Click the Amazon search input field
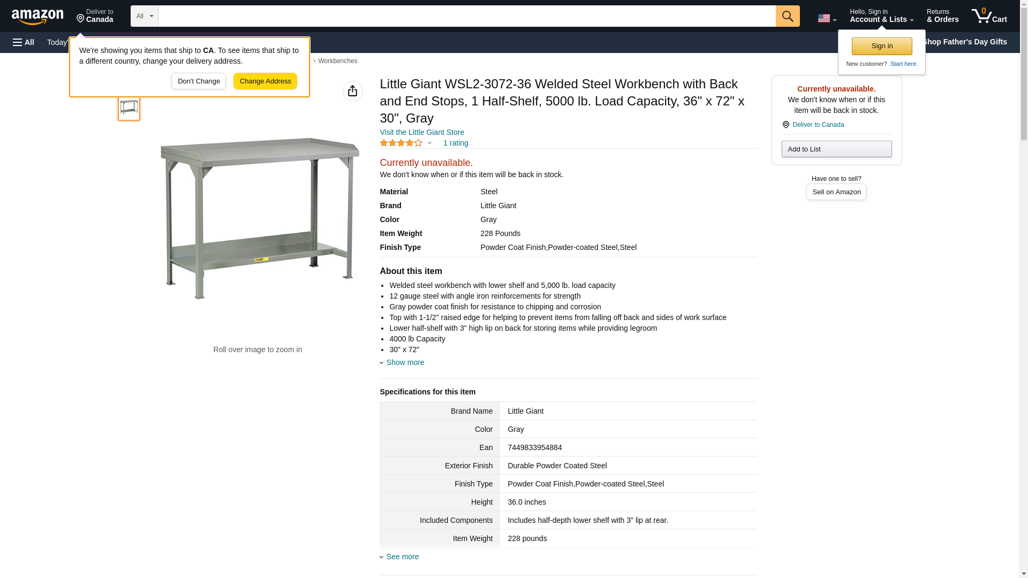The height and width of the screenshot is (578, 1028). [x=466, y=16]
